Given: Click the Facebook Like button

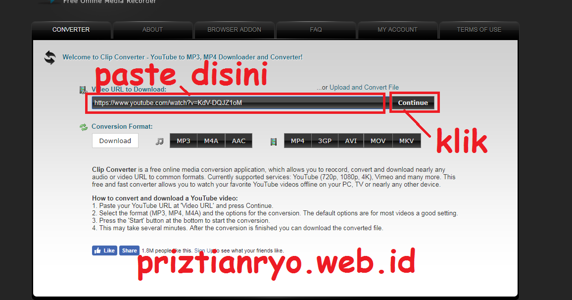Looking at the screenshot, I should point(104,250).
